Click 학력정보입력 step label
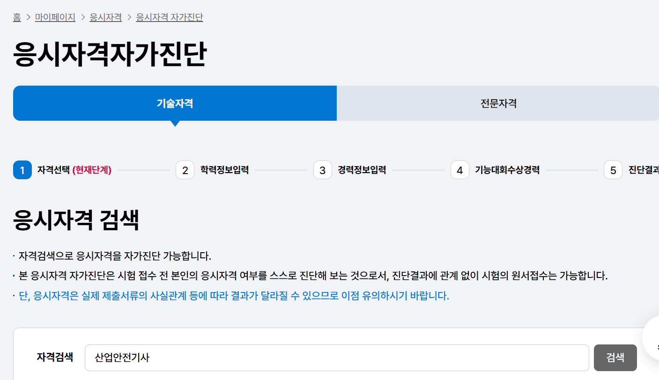This screenshot has width=659, height=380. (224, 170)
